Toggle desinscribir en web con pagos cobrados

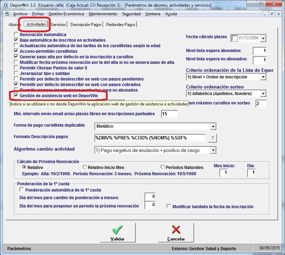16,84
